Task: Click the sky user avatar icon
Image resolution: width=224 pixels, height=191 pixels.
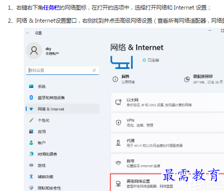Action: coord(34,51)
